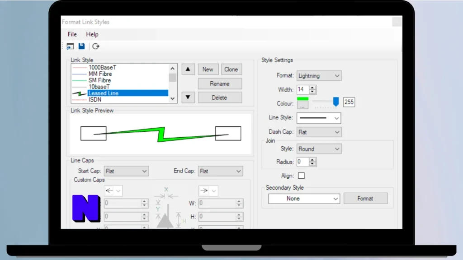Open the Secondary Style dropdown showing None
The height and width of the screenshot is (260, 463).
pos(304,199)
